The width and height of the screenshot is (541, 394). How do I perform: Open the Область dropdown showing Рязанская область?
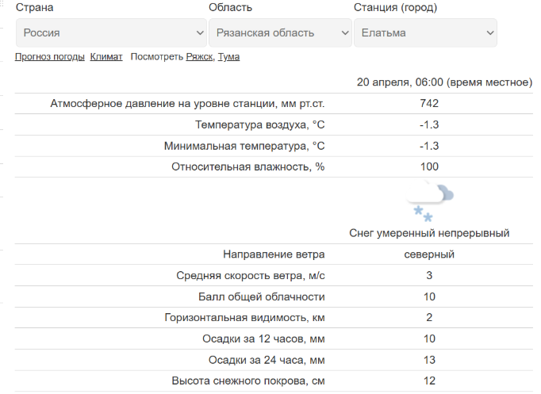(x=280, y=33)
